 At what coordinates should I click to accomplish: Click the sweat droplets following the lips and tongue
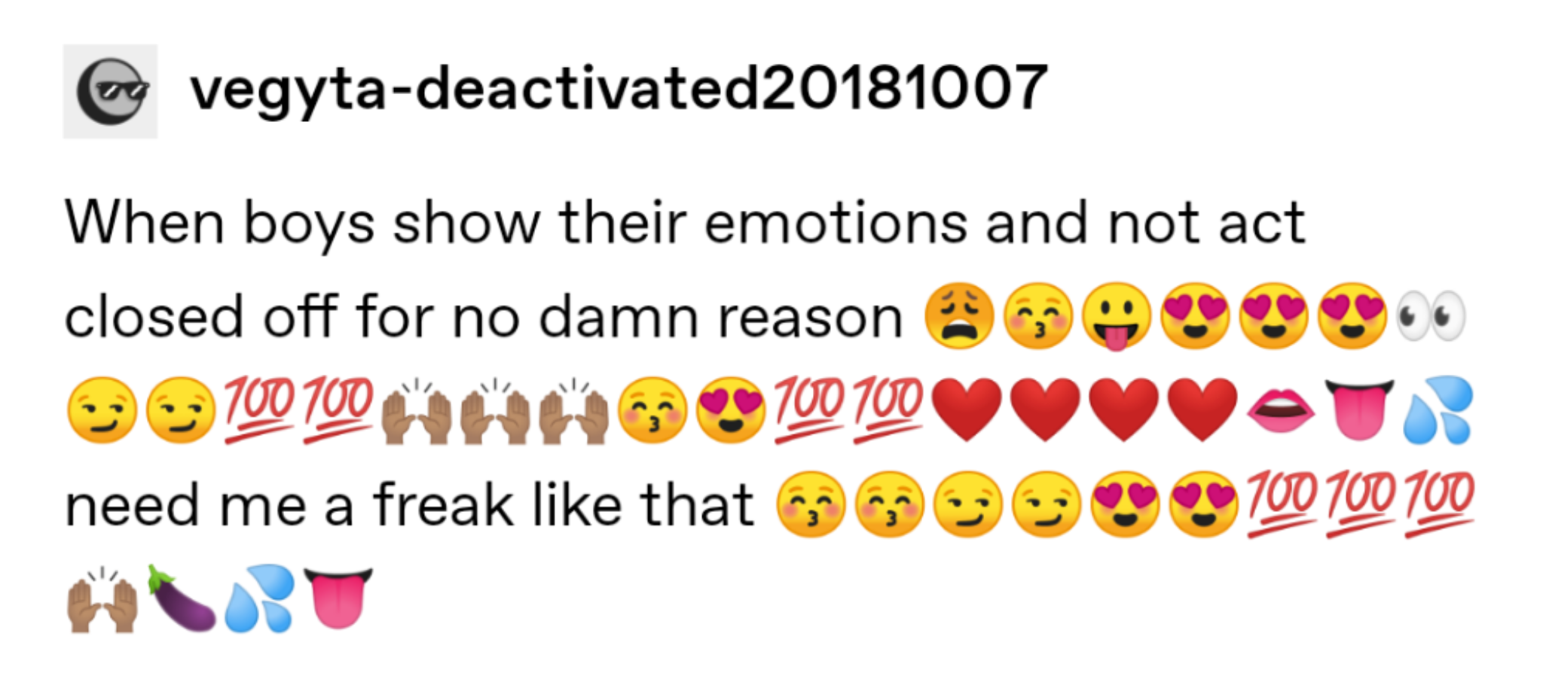[x=1438, y=411]
